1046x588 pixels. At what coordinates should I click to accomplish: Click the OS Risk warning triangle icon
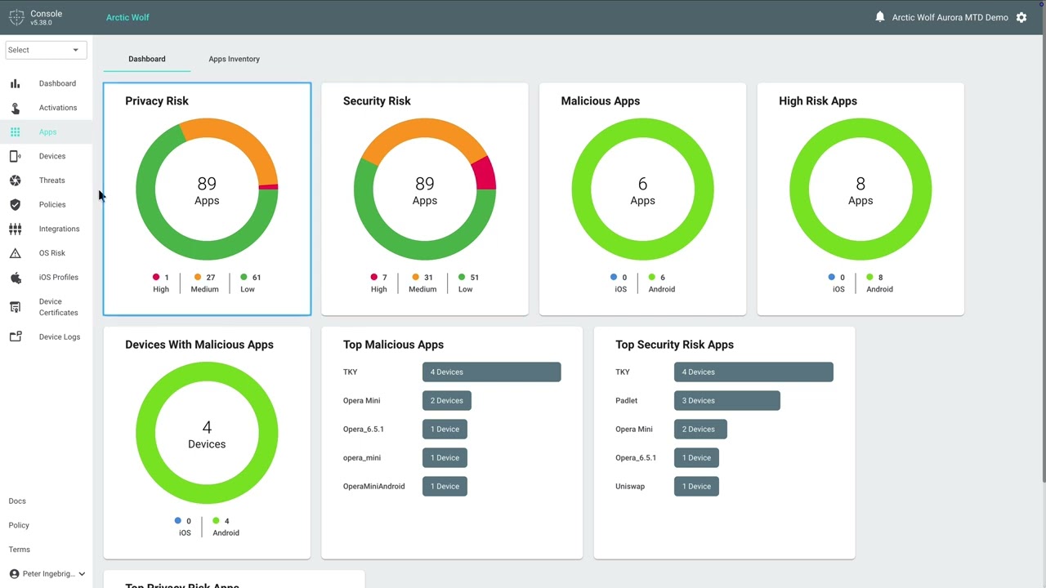pos(16,253)
